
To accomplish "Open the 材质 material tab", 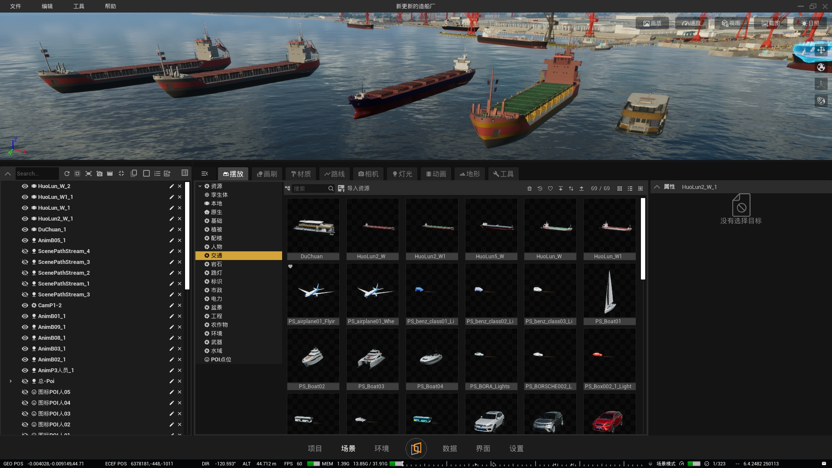I will (x=301, y=174).
